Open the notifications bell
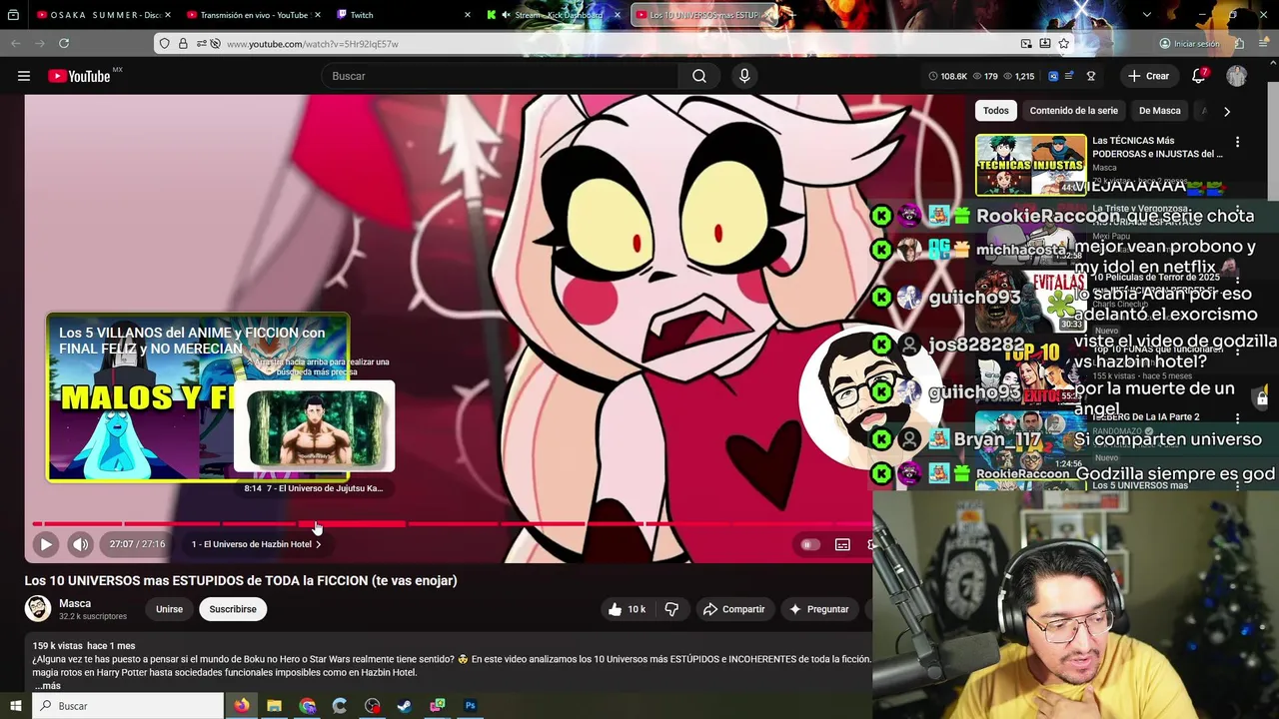The height and width of the screenshot is (719, 1279). (1199, 76)
